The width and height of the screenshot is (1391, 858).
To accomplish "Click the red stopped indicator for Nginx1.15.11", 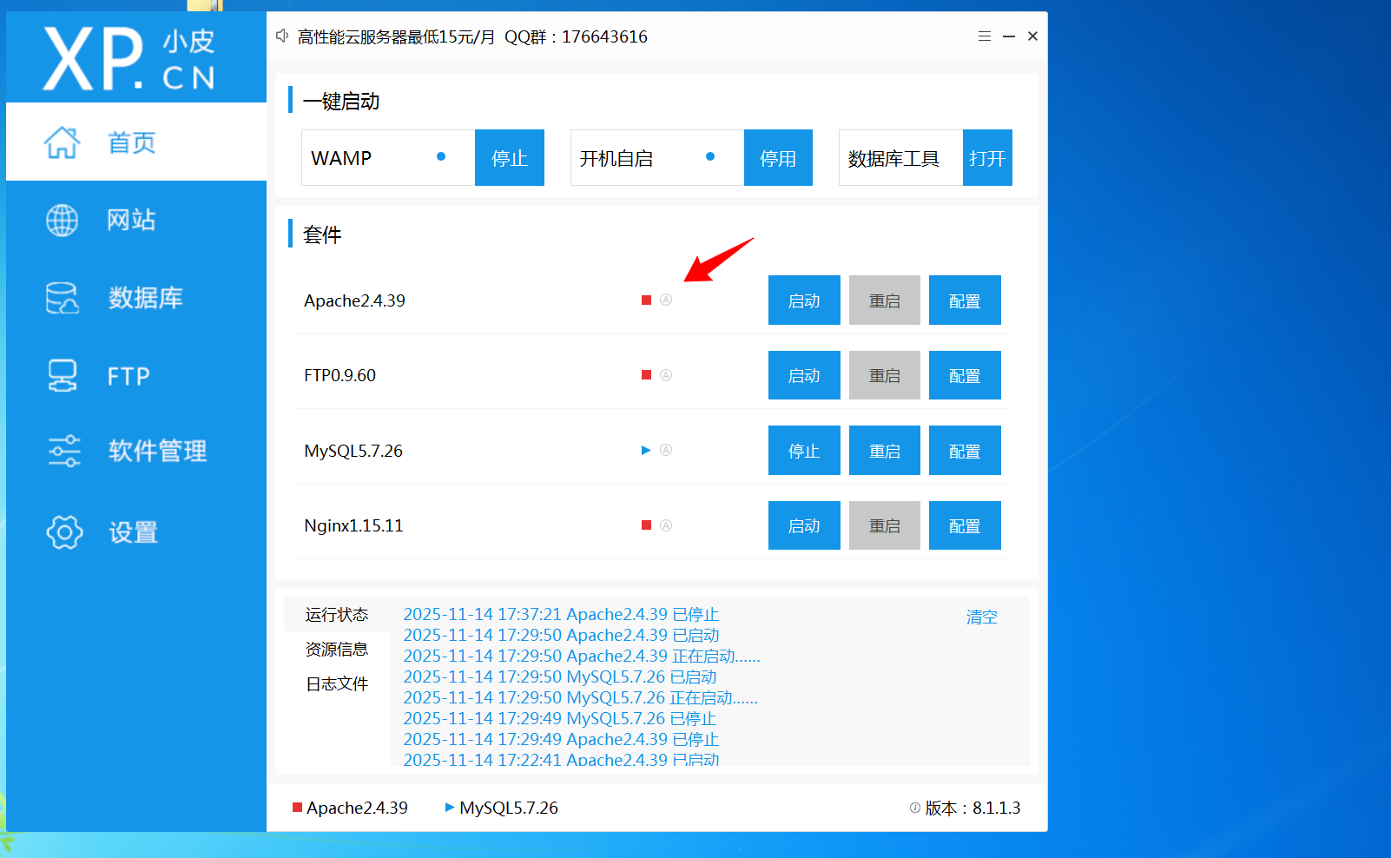I will click(x=646, y=525).
